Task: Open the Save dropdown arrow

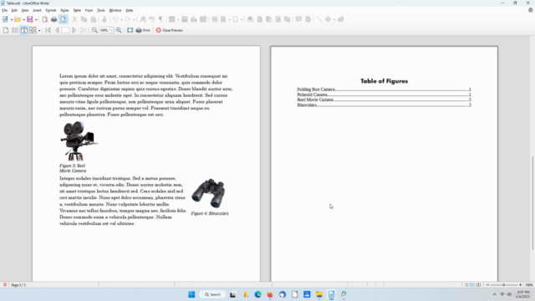Action: click(36, 19)
